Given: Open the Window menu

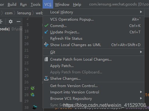Looking at the screenshot, I should click(x=62, y=5).
